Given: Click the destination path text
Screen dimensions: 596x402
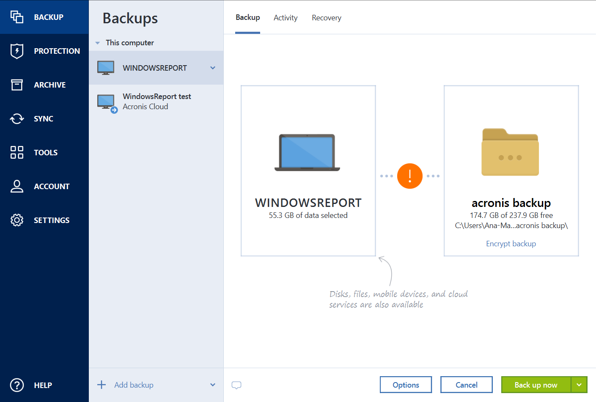Looking at the screenshot, I should [511, 226].
